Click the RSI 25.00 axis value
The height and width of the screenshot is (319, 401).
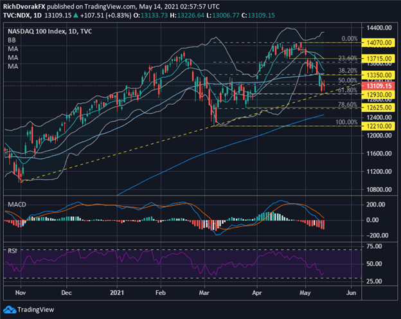tap(374, 281)
